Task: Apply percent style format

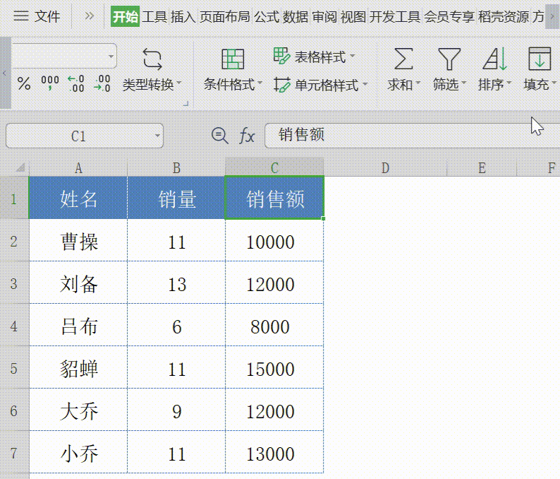Action: [x=24, y=83]
